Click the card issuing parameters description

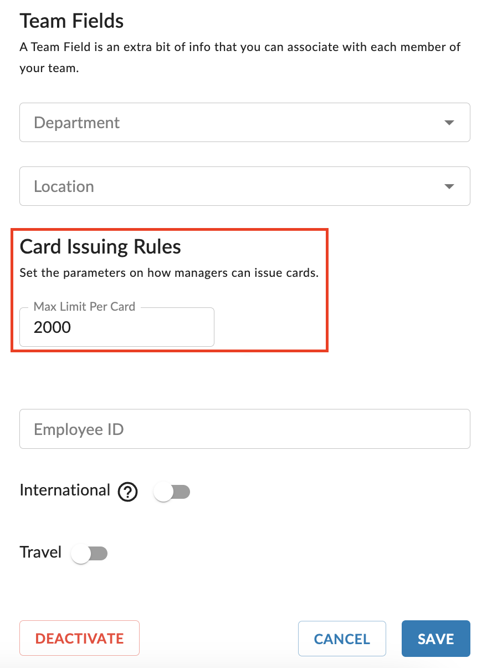click(x=169, y=274)
